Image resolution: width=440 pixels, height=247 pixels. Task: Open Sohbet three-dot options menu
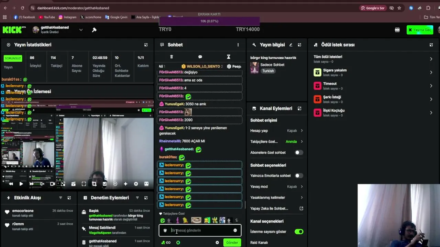coord(238,45)
